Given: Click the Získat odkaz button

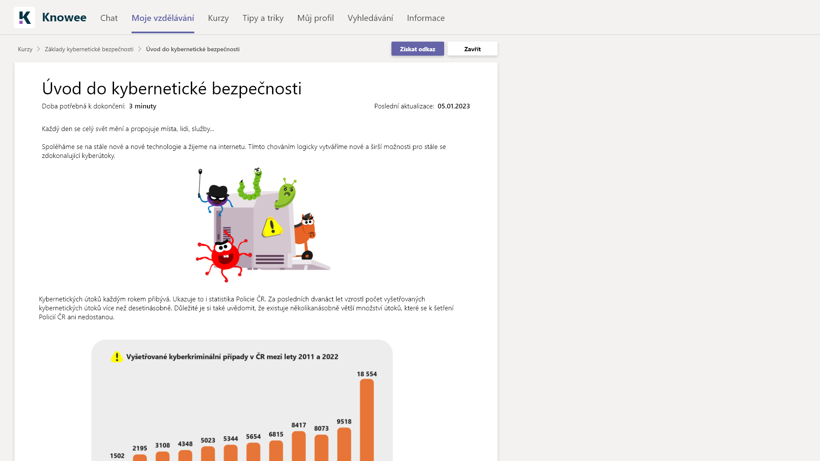Looking at the screenshot, I should click(417, 49).
